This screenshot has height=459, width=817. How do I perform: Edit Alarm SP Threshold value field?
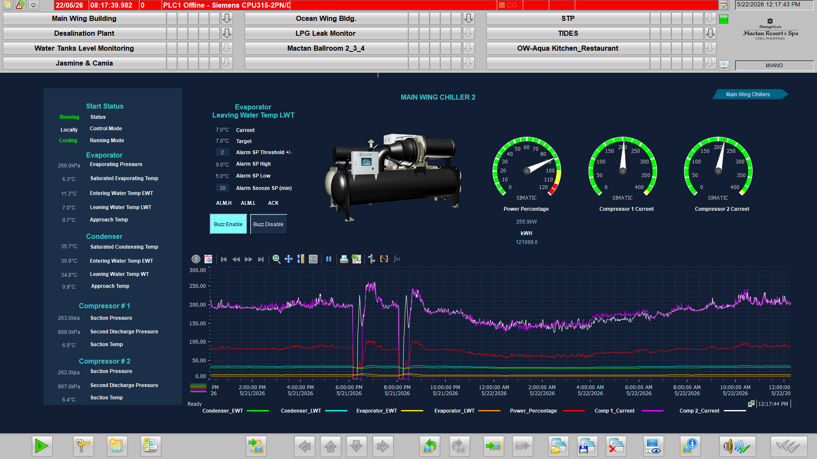[222, 152]
